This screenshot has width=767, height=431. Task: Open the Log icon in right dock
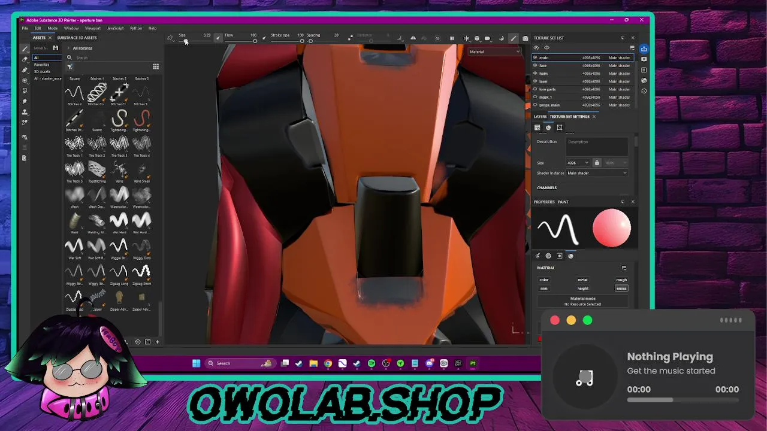click(644, 70)
